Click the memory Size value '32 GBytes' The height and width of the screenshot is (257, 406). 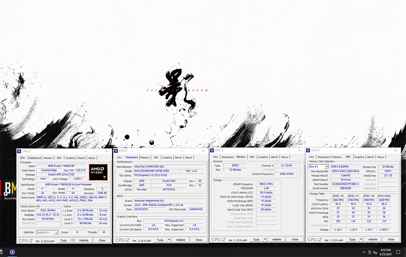pos(235,170)
